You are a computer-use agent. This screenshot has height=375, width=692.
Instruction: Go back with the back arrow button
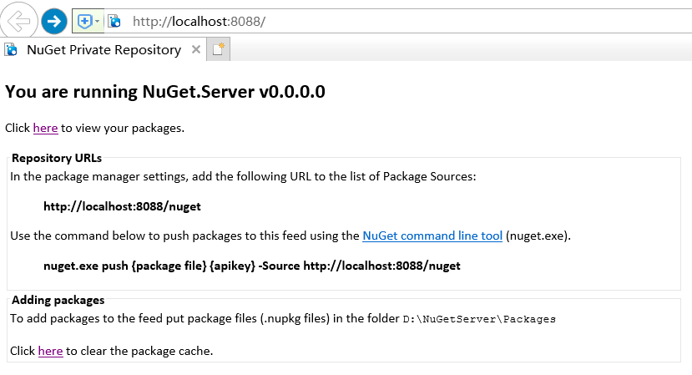point(18,20)
